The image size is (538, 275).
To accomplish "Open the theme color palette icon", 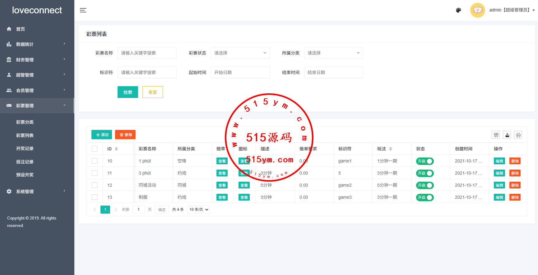I will coord(458,10).
